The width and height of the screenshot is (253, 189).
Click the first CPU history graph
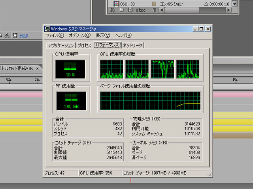pyautogui.click(x=111, y=69)
